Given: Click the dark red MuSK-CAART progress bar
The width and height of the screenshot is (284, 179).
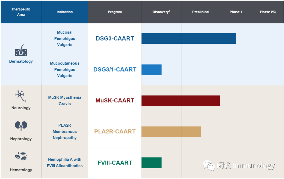Looking at the screenshot, I should tap(181, 101).
